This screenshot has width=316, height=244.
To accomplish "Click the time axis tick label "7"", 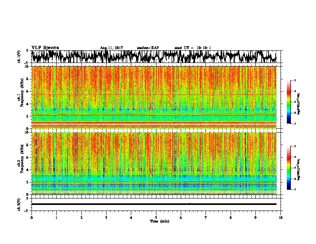I will click(x=206, y=218).
